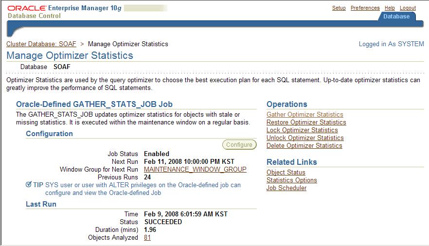
Task: Log out using the Logout link
Action: coord(408,8)
